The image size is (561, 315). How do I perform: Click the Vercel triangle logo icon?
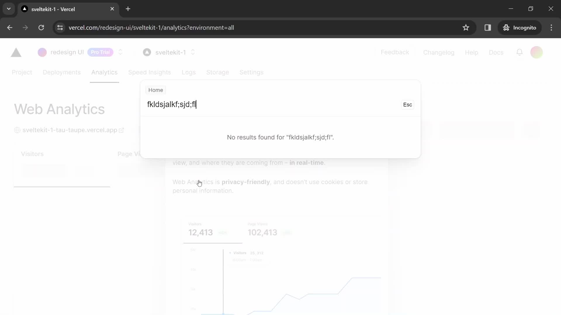point(16,52)
